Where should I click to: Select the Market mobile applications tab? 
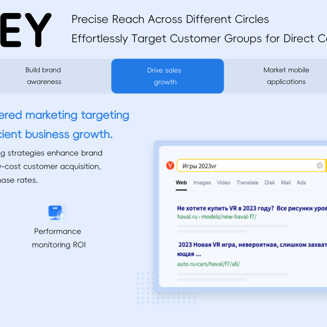tap(286, 76)
